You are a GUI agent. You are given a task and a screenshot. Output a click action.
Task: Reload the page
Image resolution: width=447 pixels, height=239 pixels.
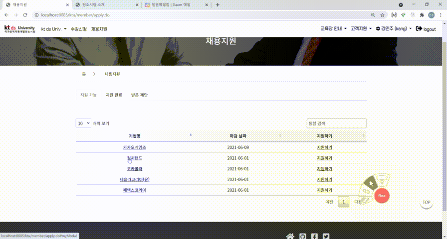coord(25,15)
